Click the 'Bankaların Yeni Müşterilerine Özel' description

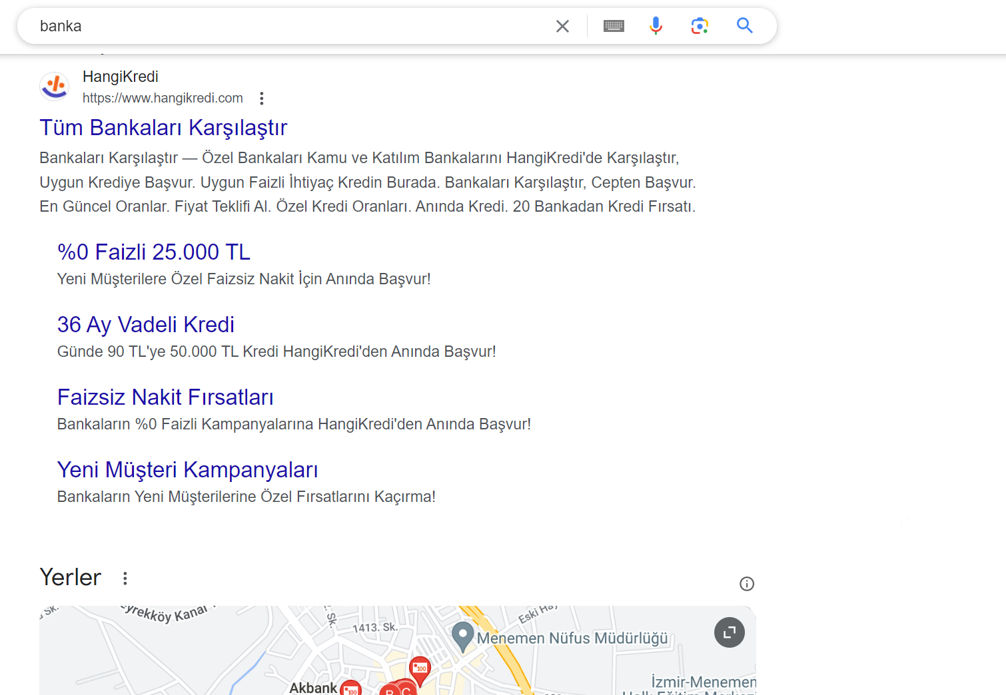[x=247, y=497]
